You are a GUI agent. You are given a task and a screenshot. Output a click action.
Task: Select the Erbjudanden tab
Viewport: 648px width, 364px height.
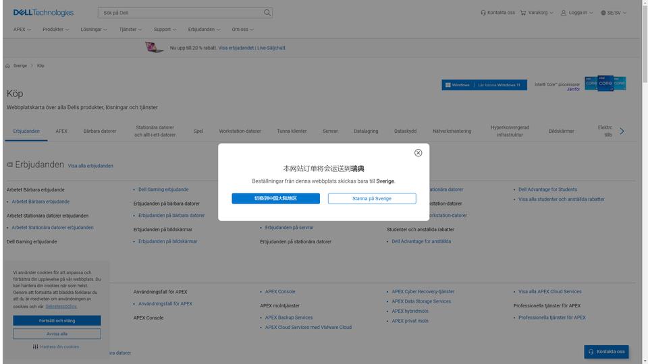26,131
